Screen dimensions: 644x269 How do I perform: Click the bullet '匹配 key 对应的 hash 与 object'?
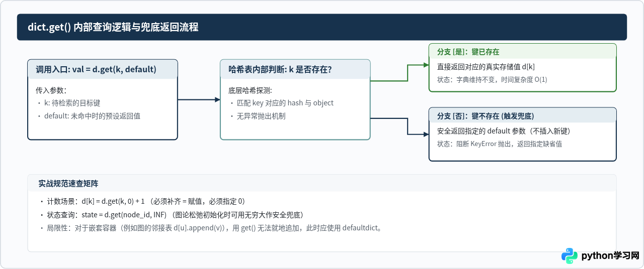click(281, 103)
